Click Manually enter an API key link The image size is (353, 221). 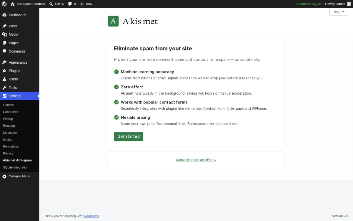pos(196,160)
